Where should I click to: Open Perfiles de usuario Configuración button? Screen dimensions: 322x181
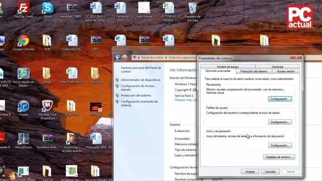click(x=280, y=122)
